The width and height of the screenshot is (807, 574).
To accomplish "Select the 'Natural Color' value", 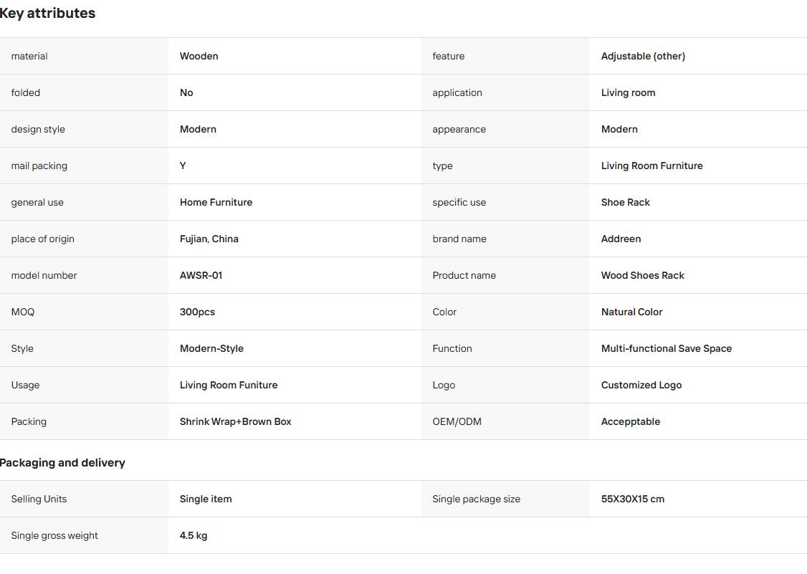I will pyautogui.click(x=631, y=312).
